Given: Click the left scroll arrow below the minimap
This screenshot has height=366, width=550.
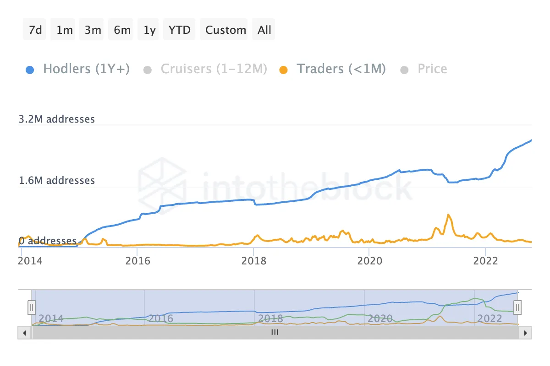Looking at the screenshot, I should coord(24,333).
